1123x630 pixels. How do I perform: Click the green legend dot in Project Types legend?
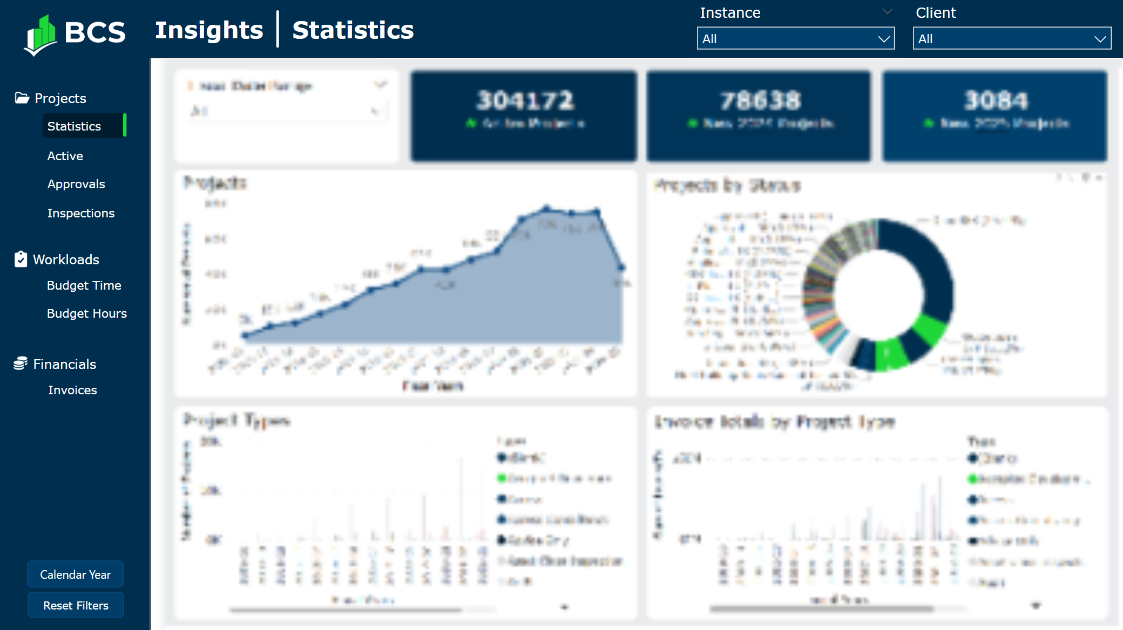pos(500,478)
